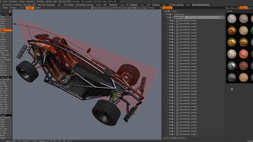Open the Windows menu

point(40,2)
